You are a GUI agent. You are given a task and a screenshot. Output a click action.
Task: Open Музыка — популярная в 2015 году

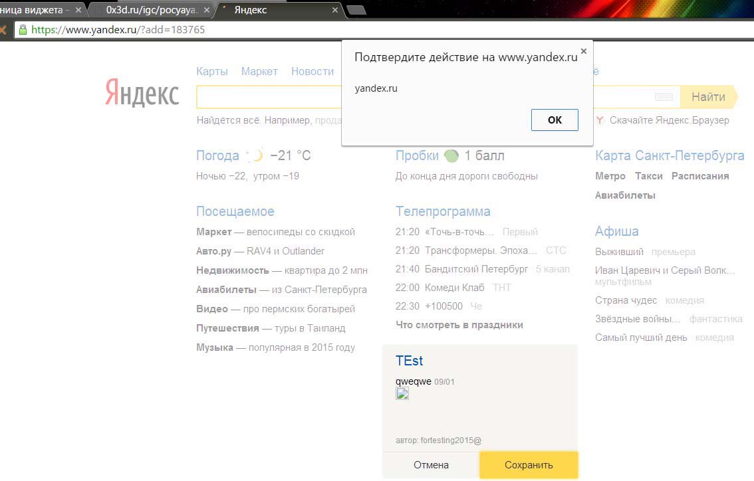pos(275,347)
